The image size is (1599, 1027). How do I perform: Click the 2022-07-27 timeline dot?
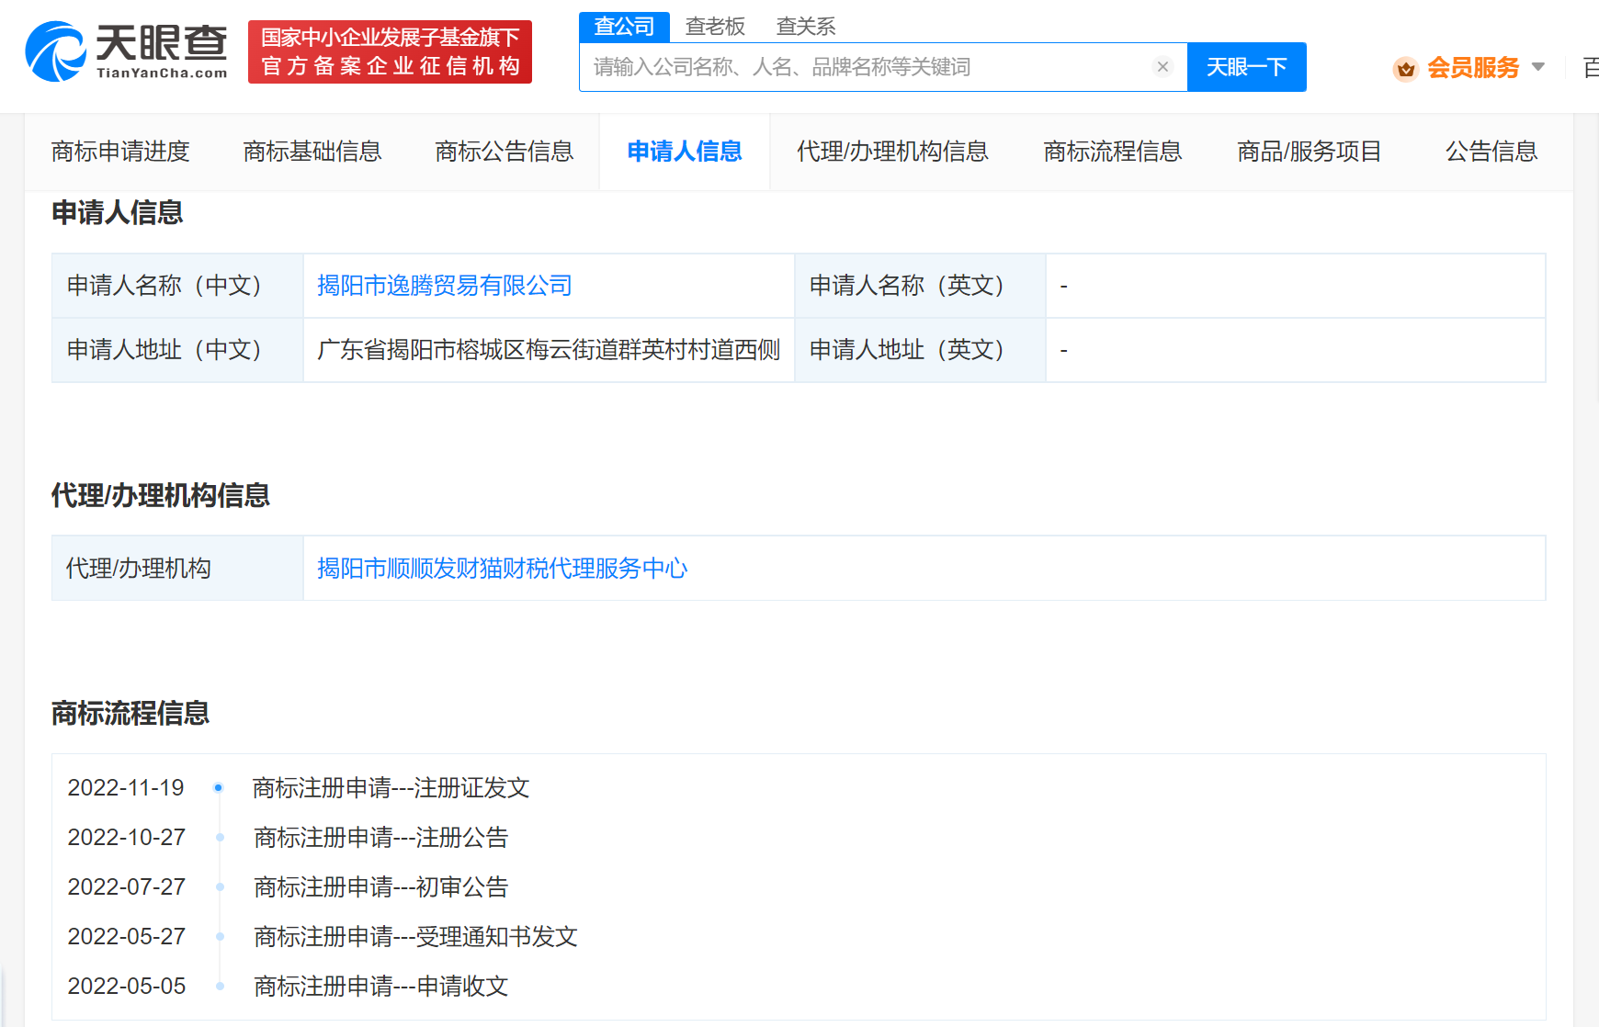click(x=220, y=886)
